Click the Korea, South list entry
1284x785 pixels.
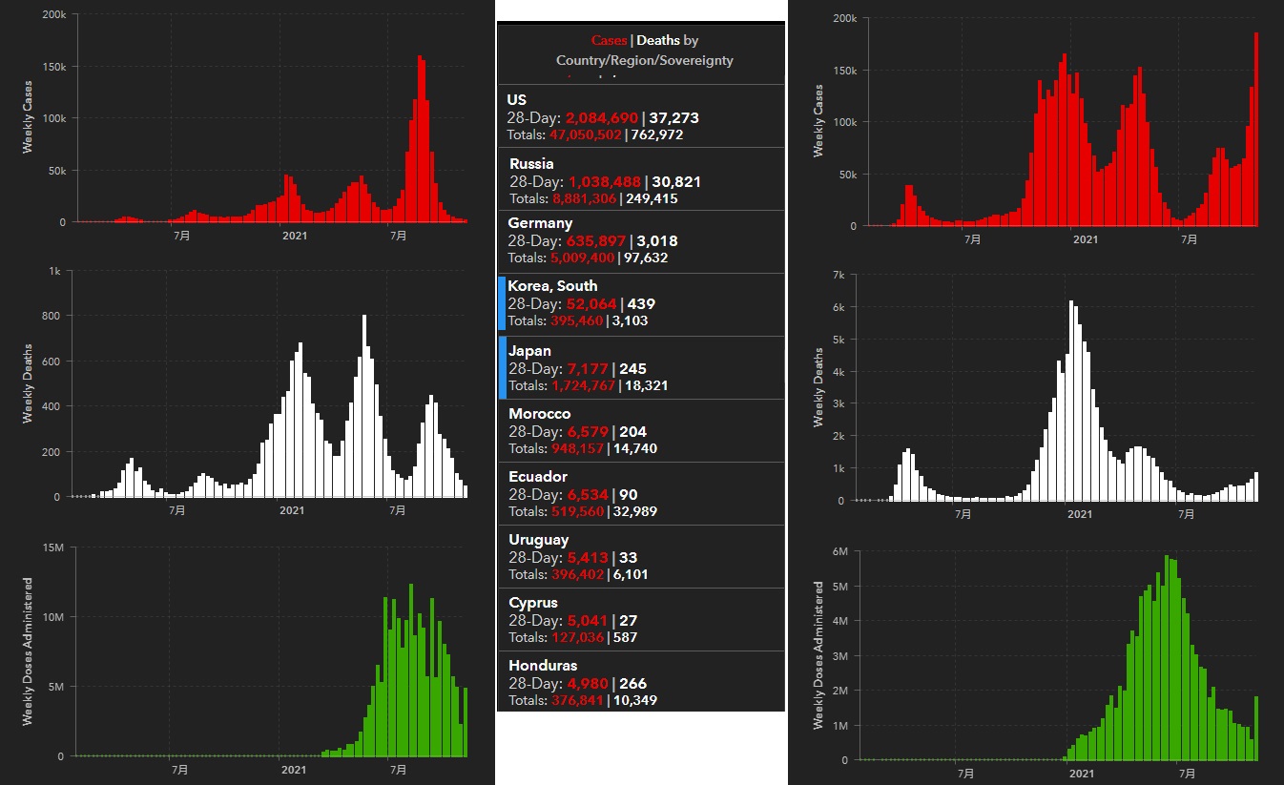[x=644, y=303]
